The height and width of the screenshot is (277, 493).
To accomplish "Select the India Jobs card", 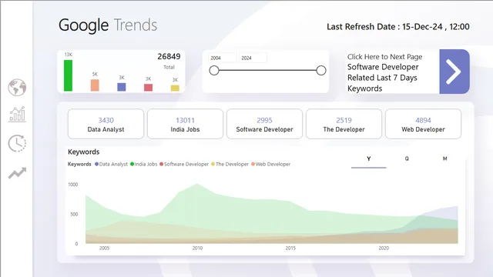I will (185, 124).
